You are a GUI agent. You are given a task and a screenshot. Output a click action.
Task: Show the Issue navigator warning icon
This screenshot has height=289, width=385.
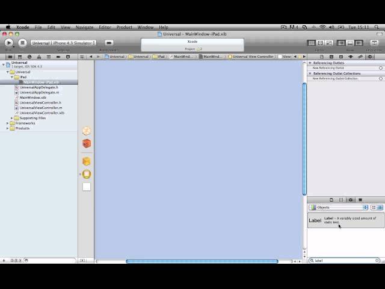click(39, 57)
